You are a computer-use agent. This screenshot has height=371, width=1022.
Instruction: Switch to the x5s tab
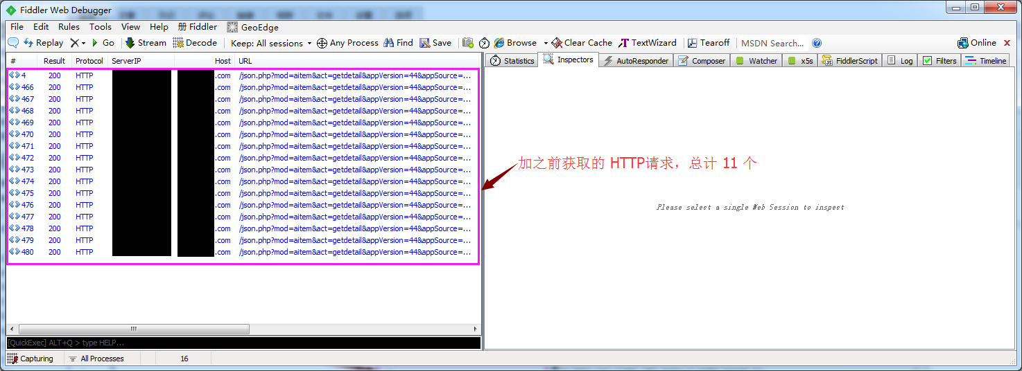[x=800, y=61]
